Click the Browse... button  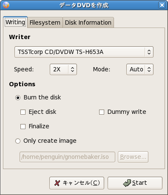pos(133,157)
